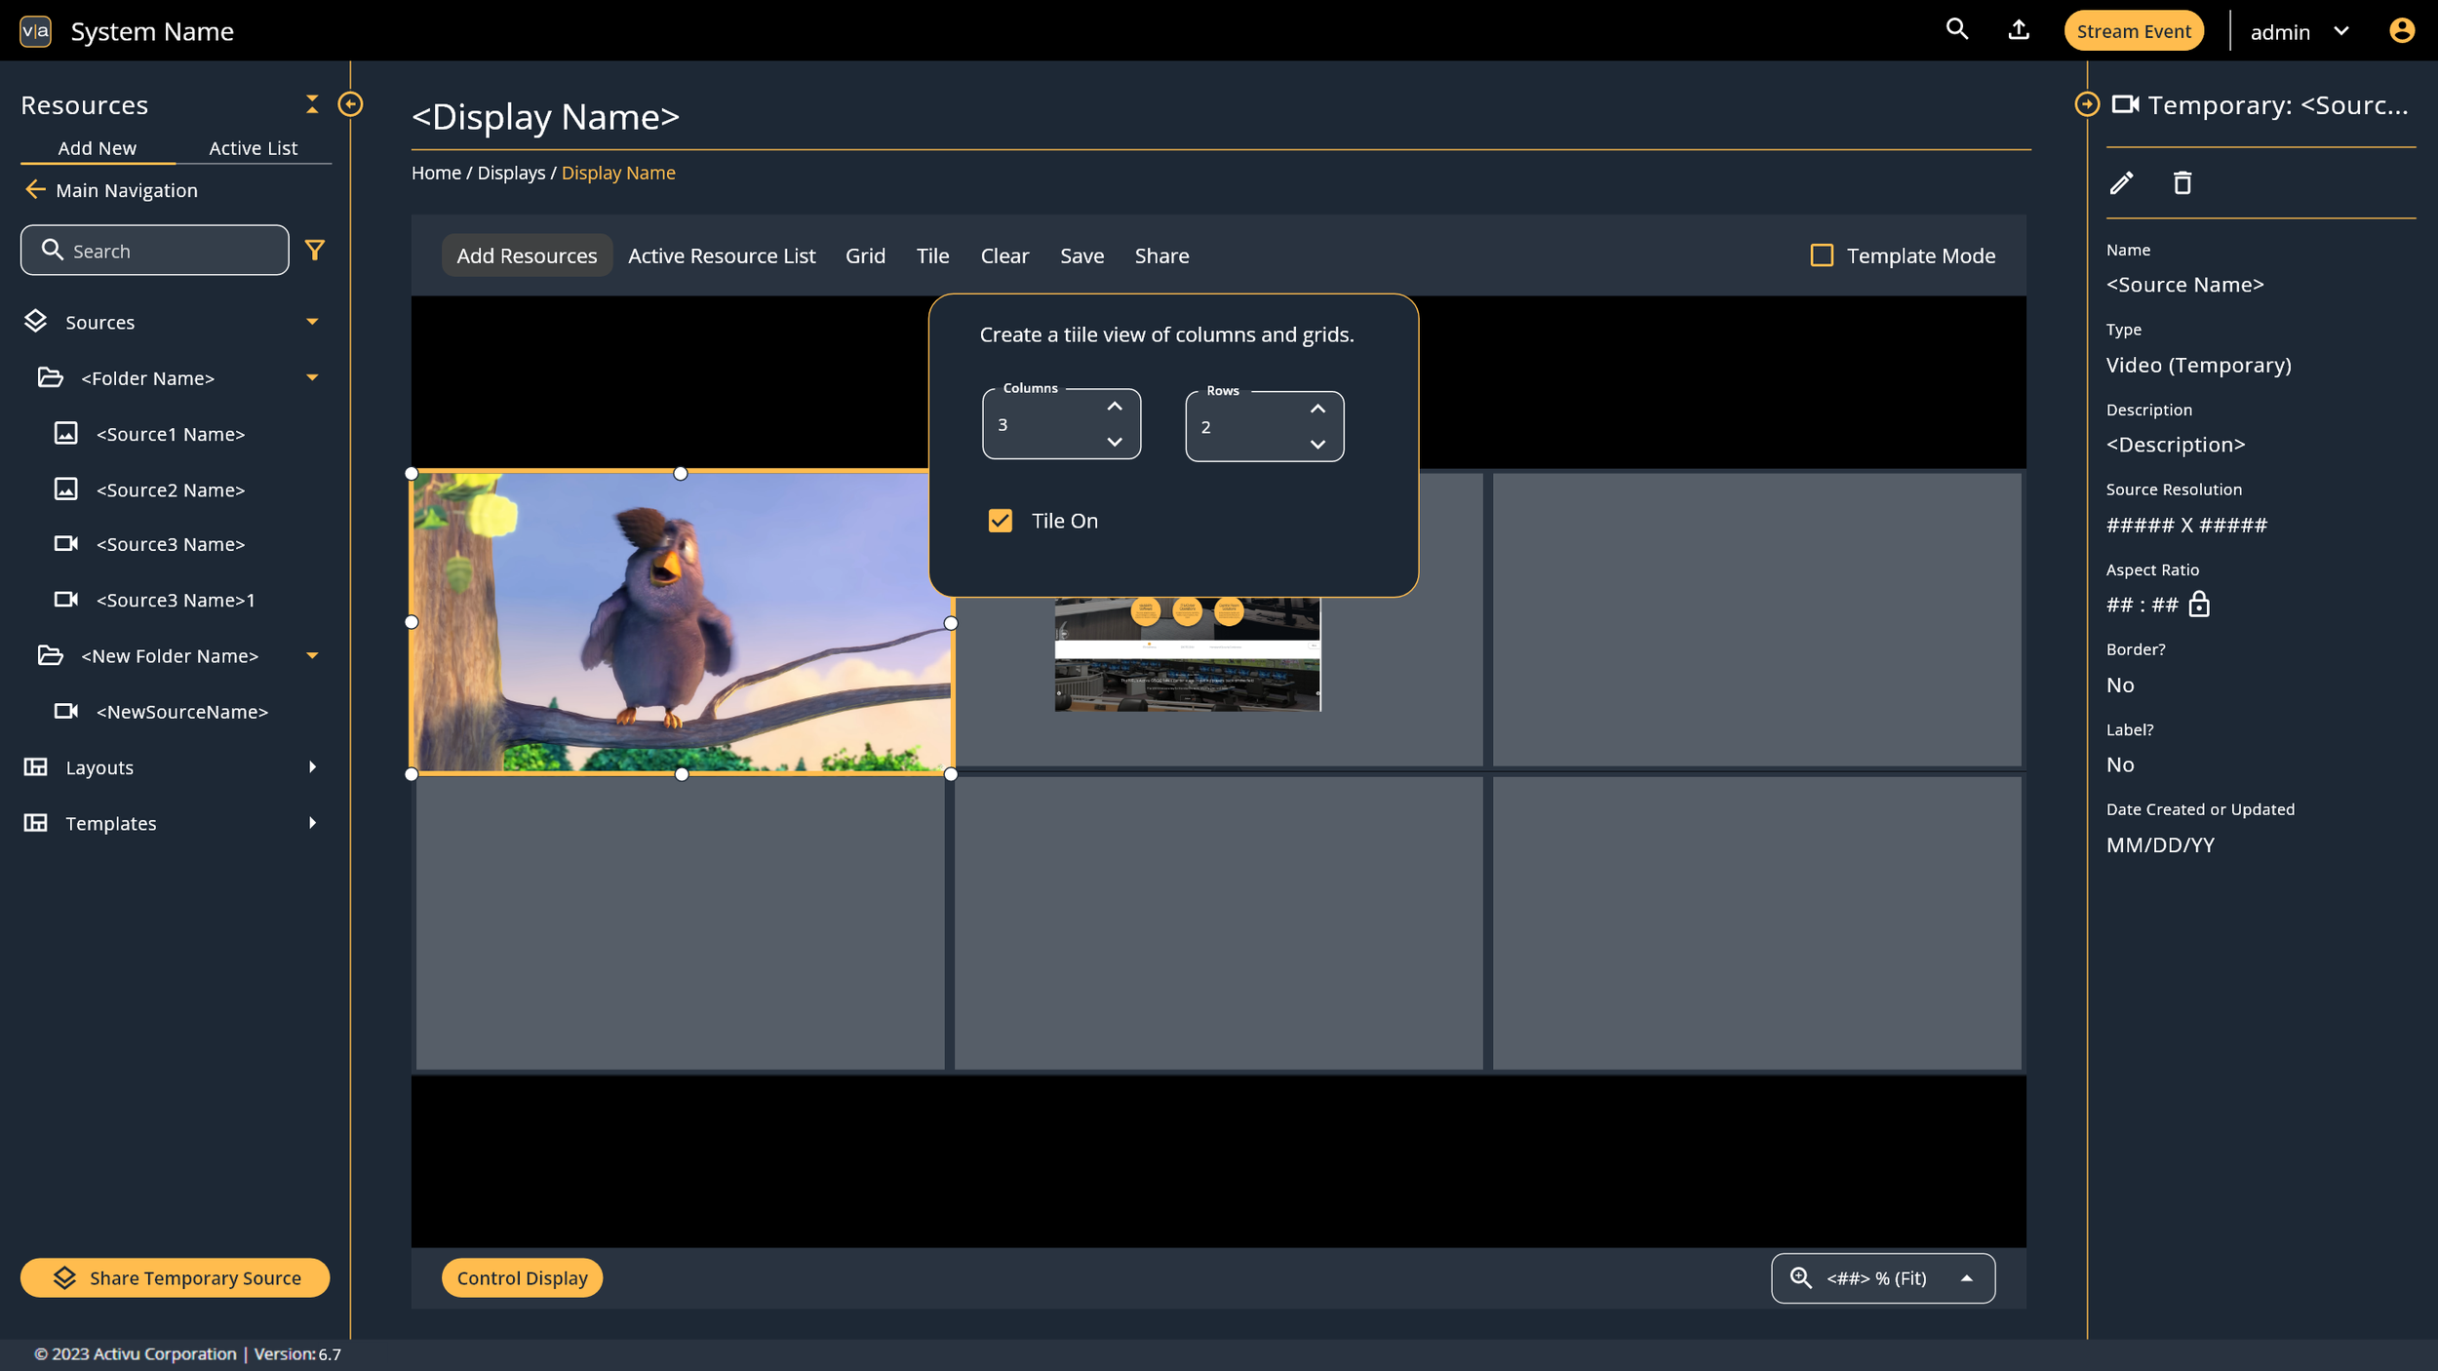The height and width of the screenshot is (1371, 2438).
Task: Enable the Template Mode checkbox
Action: click(x=1822, y=255)
